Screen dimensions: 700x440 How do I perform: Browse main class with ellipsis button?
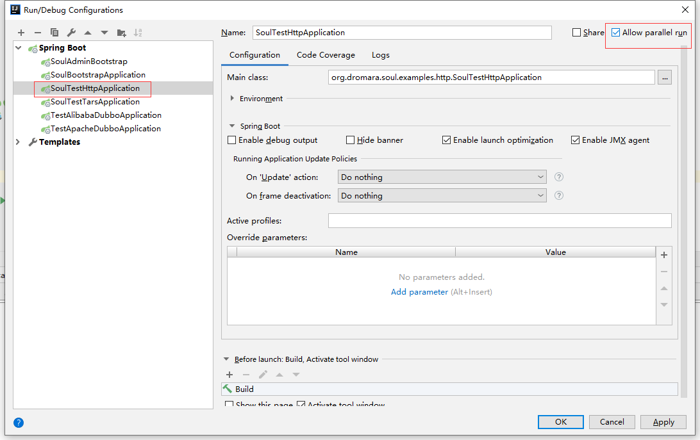click(665, 77)
